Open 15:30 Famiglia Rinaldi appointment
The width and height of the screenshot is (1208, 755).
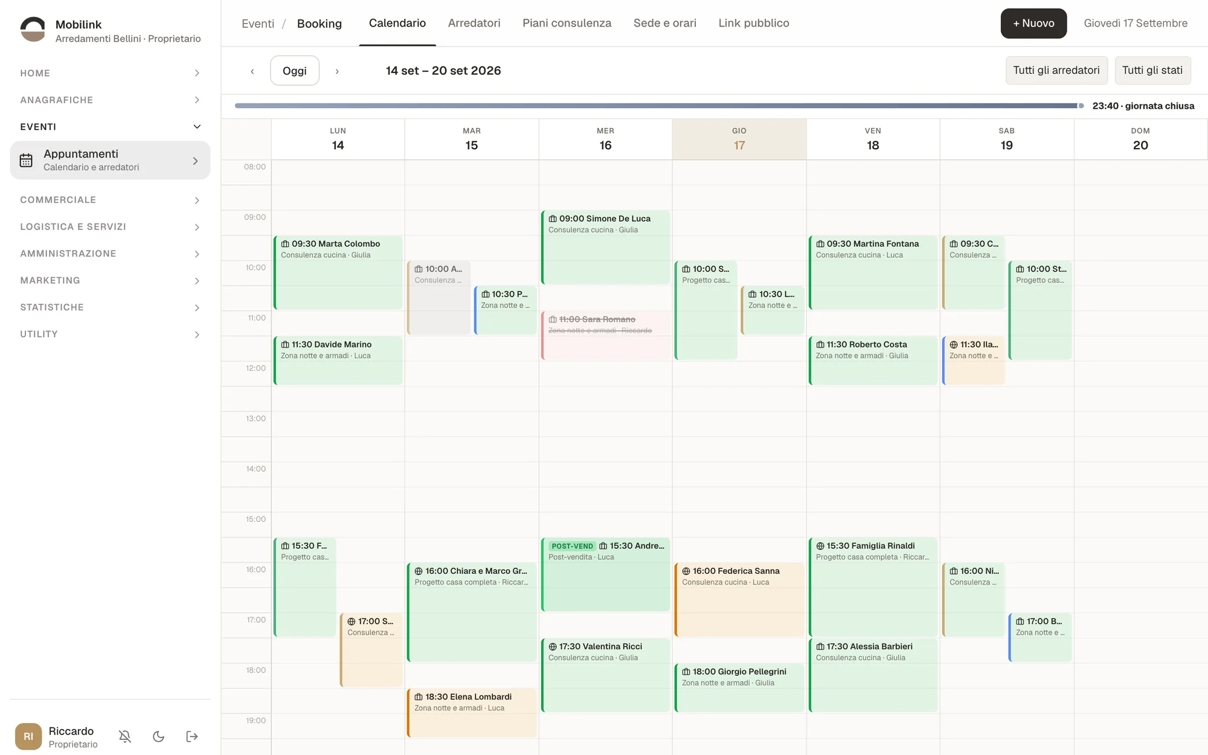(873, 587)
